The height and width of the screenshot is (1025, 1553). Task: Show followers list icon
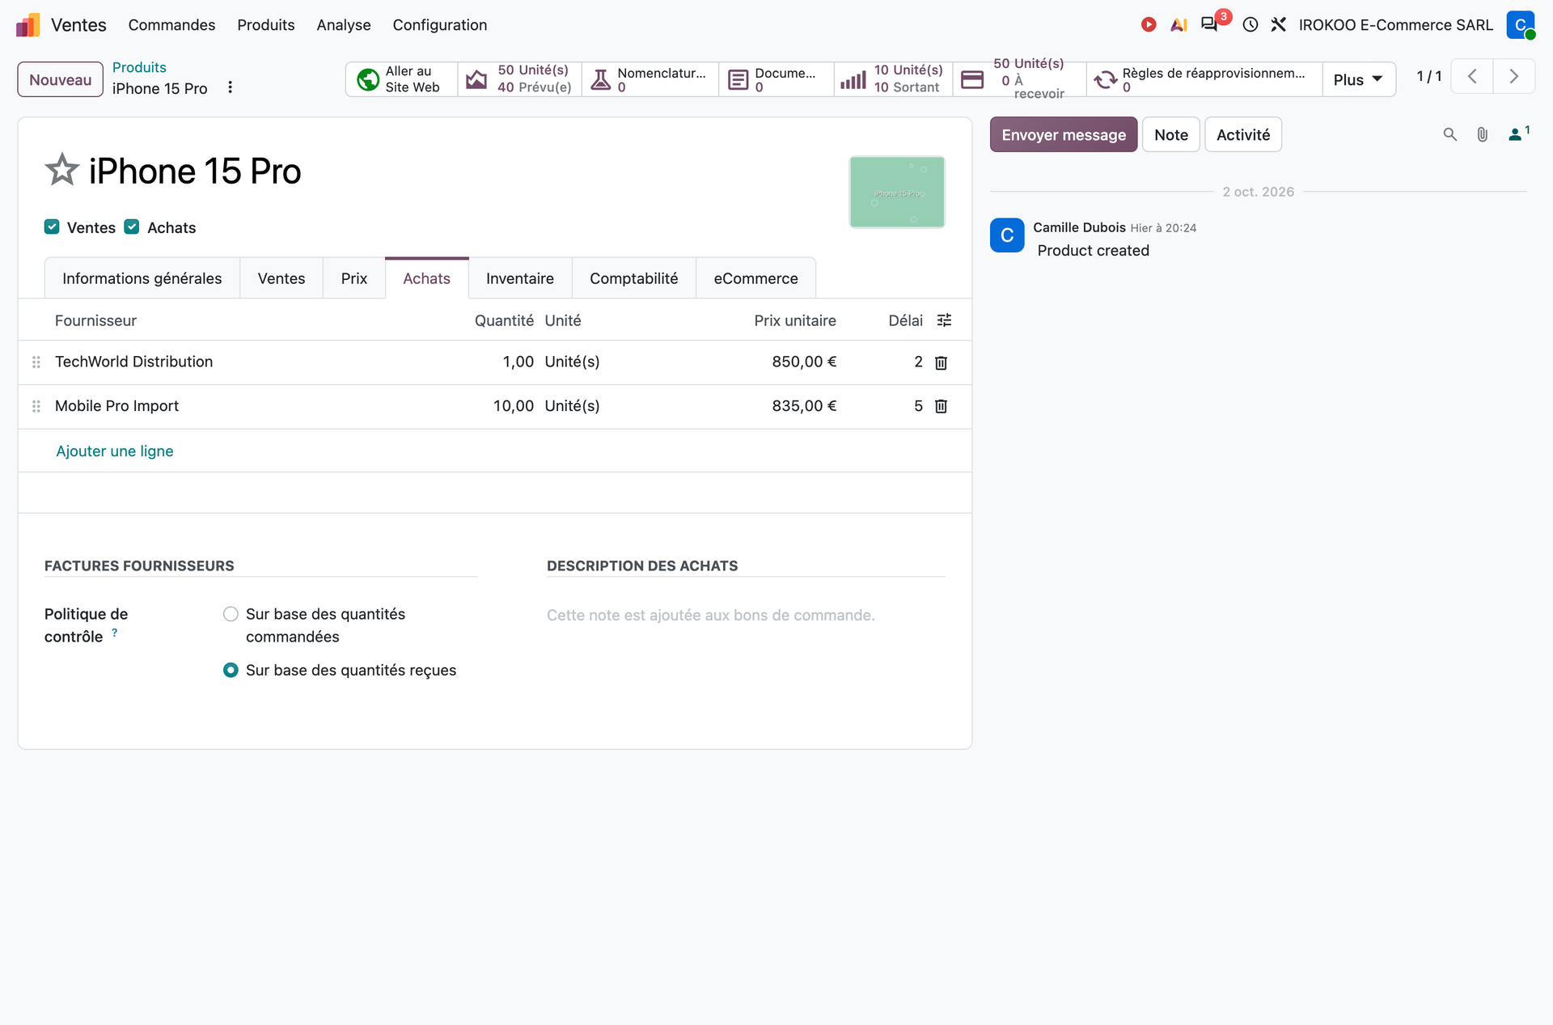point(1518,134)
